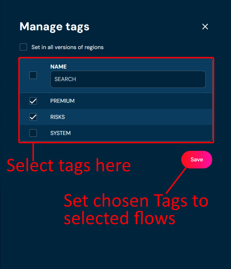Screen dimensions: 231x269
Task: Check the SYSTEM tag checkbox
Action: [x=33, y=133]
